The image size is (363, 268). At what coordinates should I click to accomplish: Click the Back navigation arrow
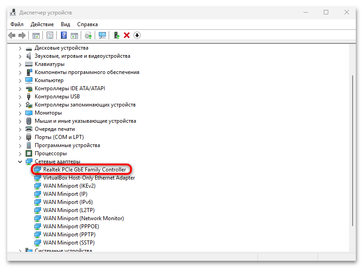coord(12,35)
